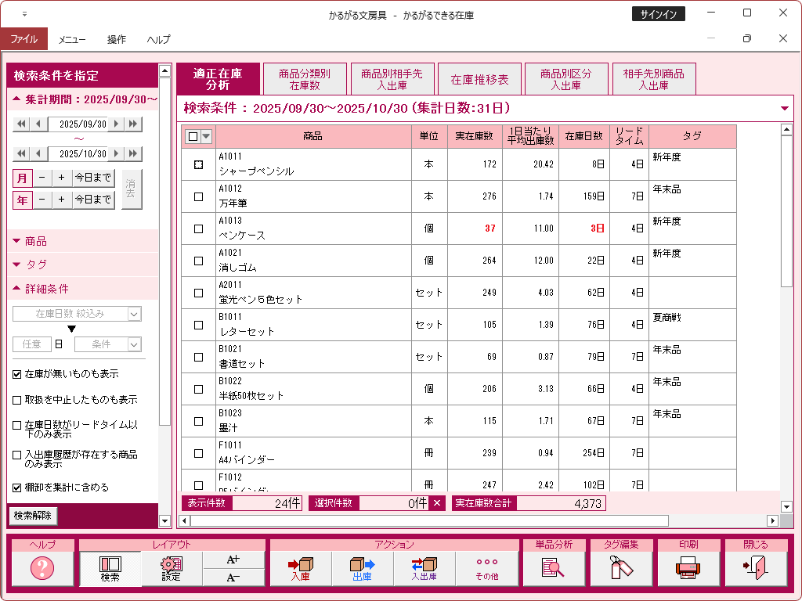
Task: Uncheck 在庫が無いものも表示
Action: 17,375
